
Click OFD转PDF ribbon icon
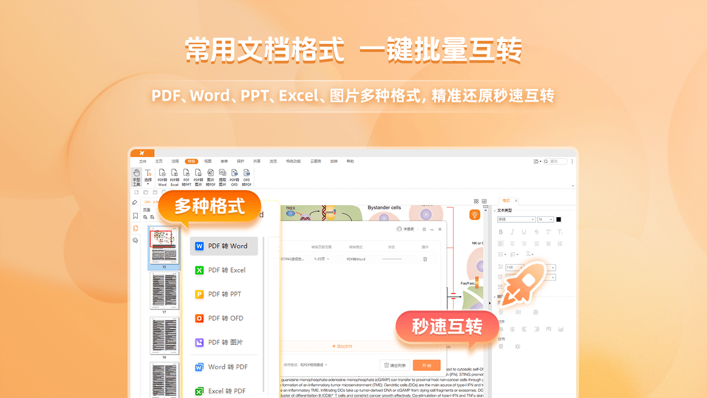pos(246,177)
